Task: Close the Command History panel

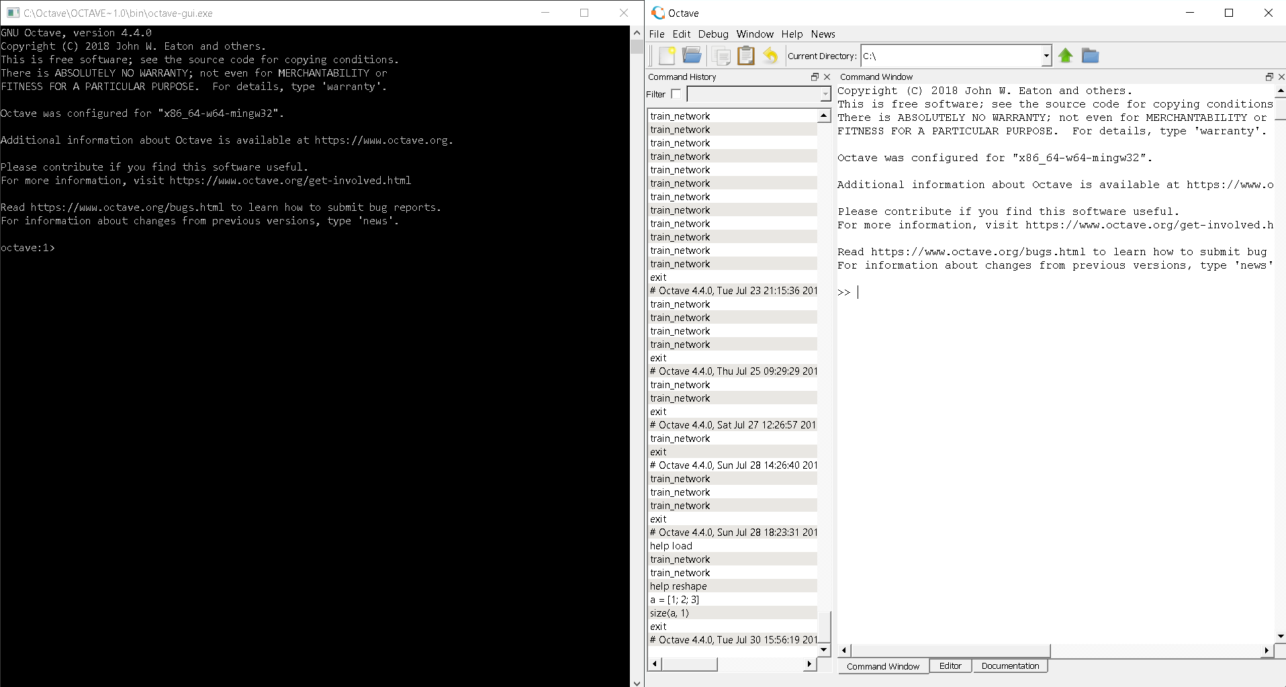Action: 827,77
